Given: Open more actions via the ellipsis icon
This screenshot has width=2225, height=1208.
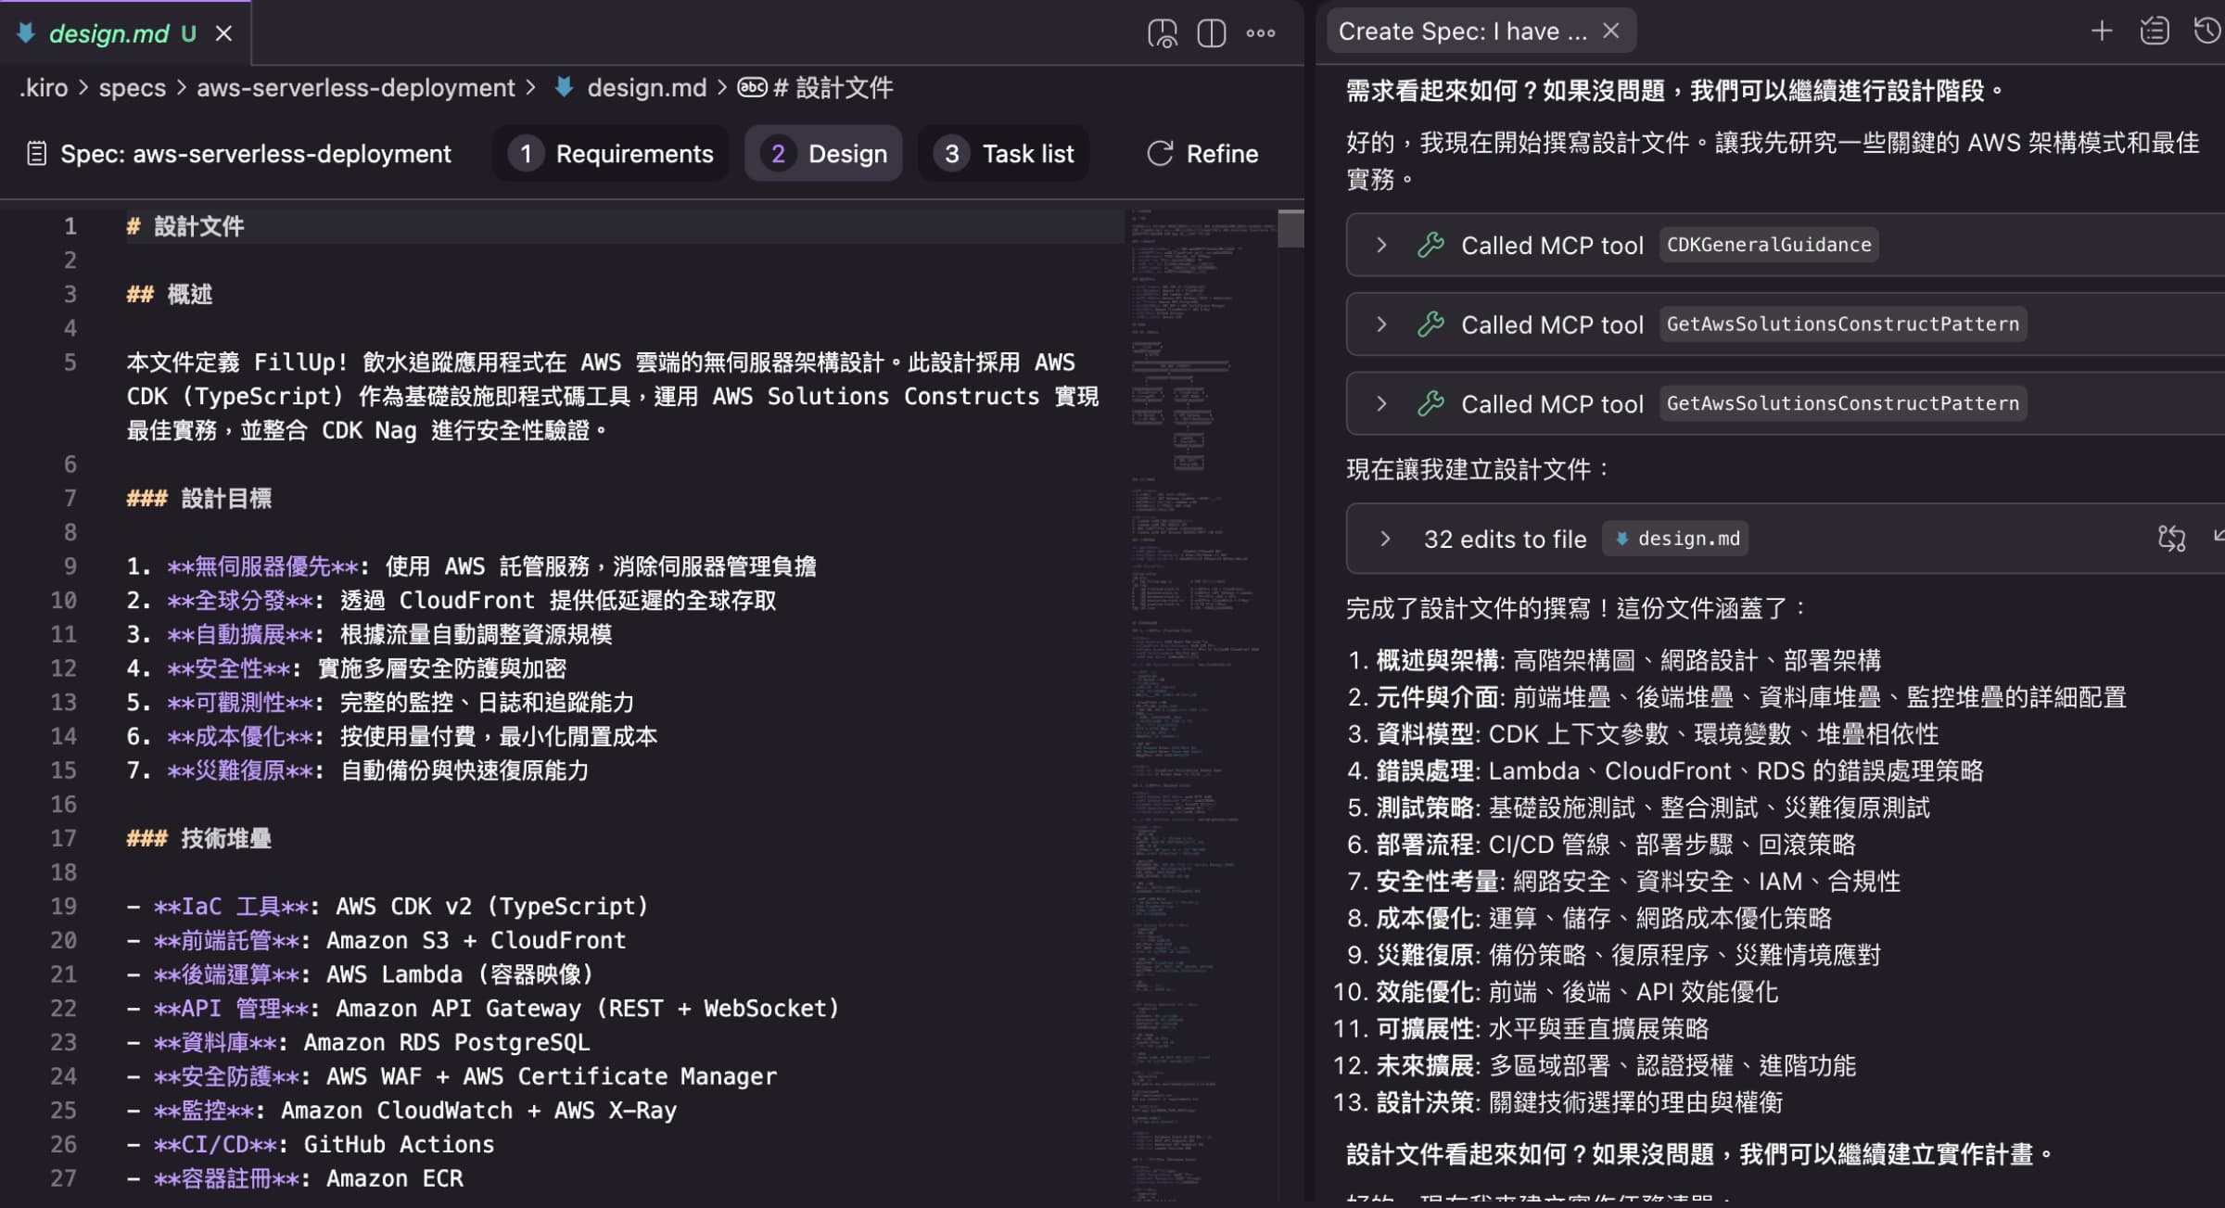Looking at the screenshot, I should pyautogui.click(x=1260, y=32).
